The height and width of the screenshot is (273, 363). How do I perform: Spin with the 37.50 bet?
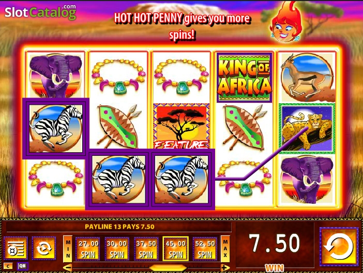click(x=146, y=249)
